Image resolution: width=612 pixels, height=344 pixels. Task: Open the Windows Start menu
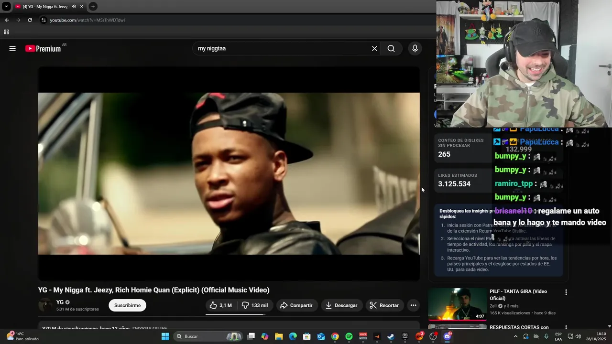[x=165, y=336]
